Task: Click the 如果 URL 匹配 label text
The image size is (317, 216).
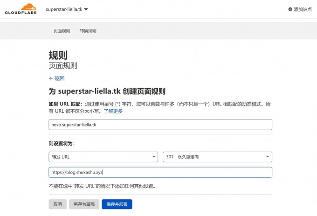Action: coord(66,104)
